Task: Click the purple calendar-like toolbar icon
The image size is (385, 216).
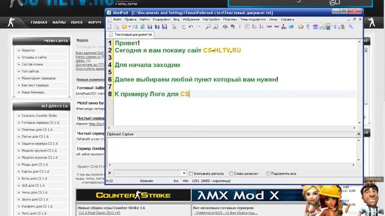Action: pyautogui.click(x=315, y=26)
